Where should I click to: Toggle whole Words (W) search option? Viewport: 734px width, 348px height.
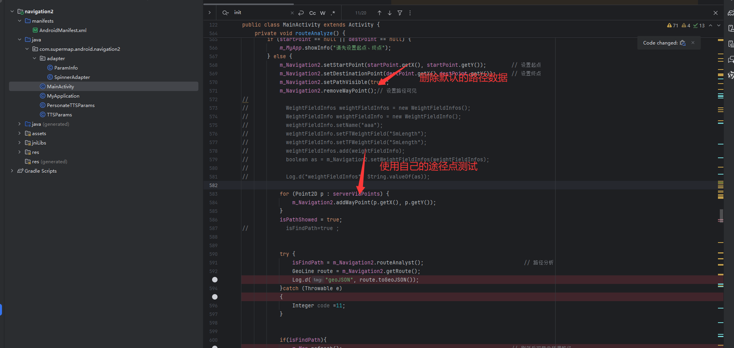323,13
